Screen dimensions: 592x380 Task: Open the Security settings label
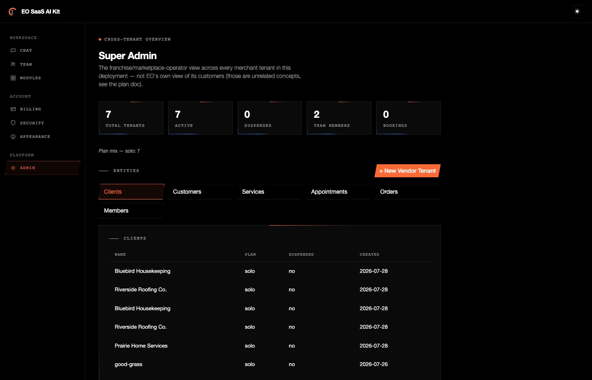32,123
